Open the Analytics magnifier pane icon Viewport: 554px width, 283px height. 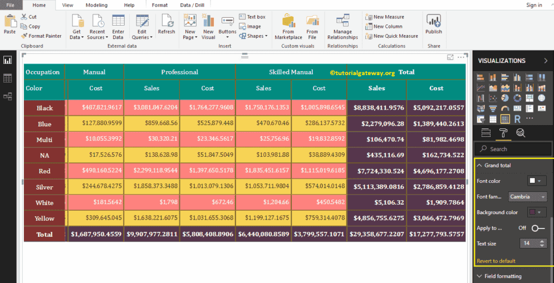[x=521, y=132]
